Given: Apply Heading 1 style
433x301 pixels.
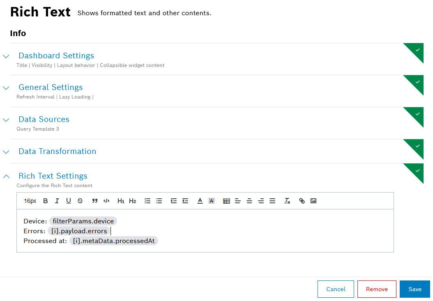Looking at the screenshot, I should 121,201.
